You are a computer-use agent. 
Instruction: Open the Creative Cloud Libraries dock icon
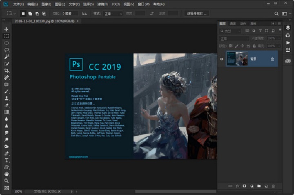tap(288, 61)
